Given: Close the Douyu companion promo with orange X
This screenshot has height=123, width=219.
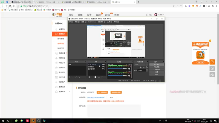Looking at the screenshot, I should point(210,41).
